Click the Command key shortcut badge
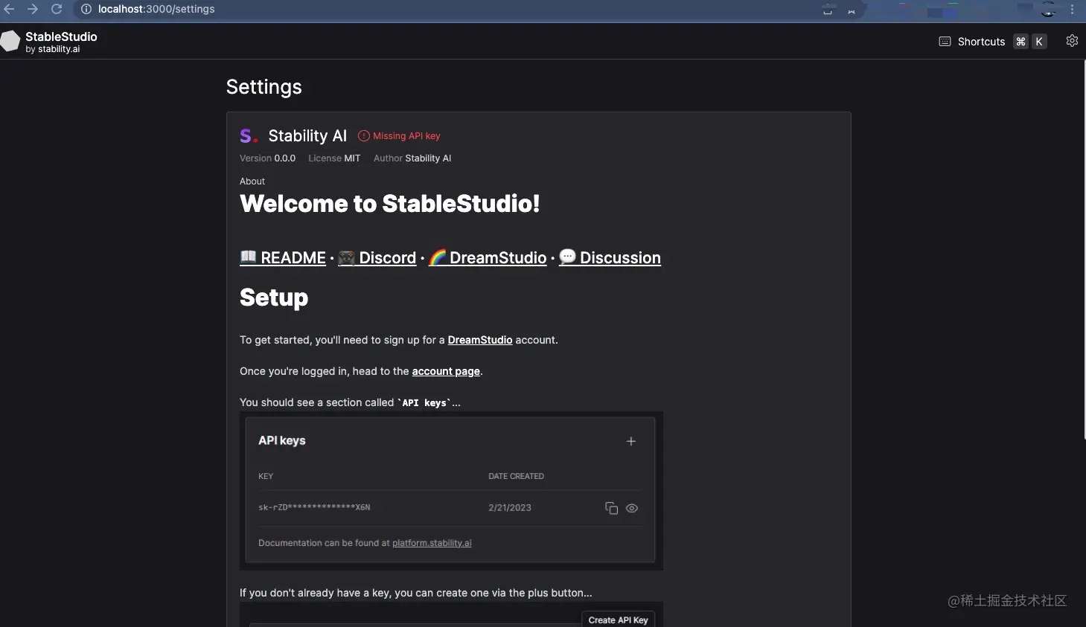1086x627 pixels. coord(1020,42)
